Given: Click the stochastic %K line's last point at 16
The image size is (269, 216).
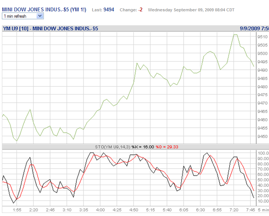Looking at the screenshot, I should point(254,198).
